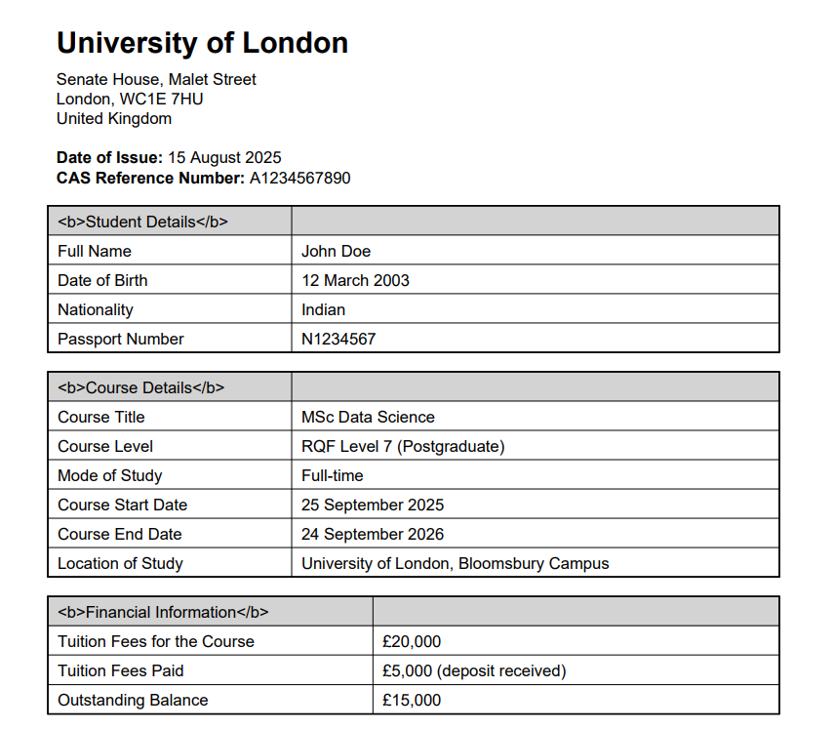Click the Bloomsbury Campus location cell
This screenshot has height=729, width=835.
point(455,563)
